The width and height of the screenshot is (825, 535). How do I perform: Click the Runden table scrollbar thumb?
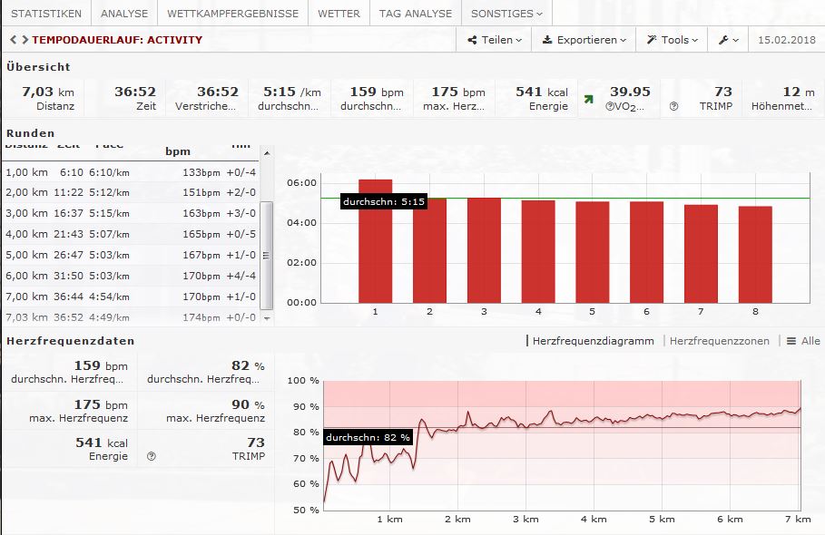266,254
